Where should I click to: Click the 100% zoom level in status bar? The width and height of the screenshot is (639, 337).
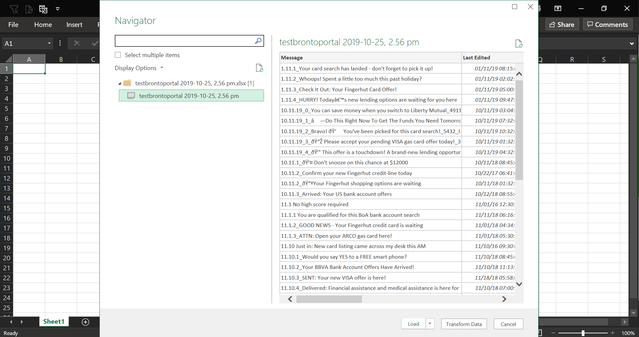tap(628, 333)
